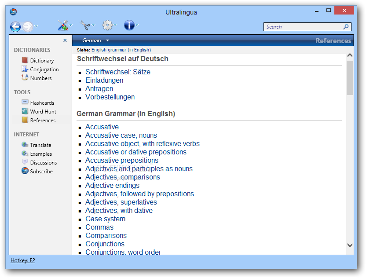
Task: Open the Vorbestellungen link
Action: click(110, 97)
